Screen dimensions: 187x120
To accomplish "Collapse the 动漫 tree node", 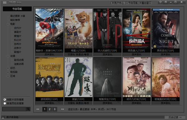I will click(x=8, y=56).
